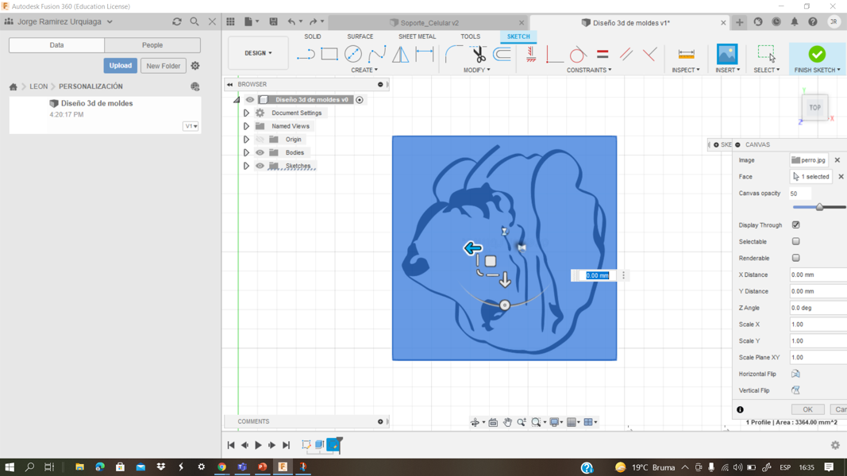The width and height of the screenshot is (847, 476).
Task: Click the Measure inspect tool
Action: pos(686,54)
